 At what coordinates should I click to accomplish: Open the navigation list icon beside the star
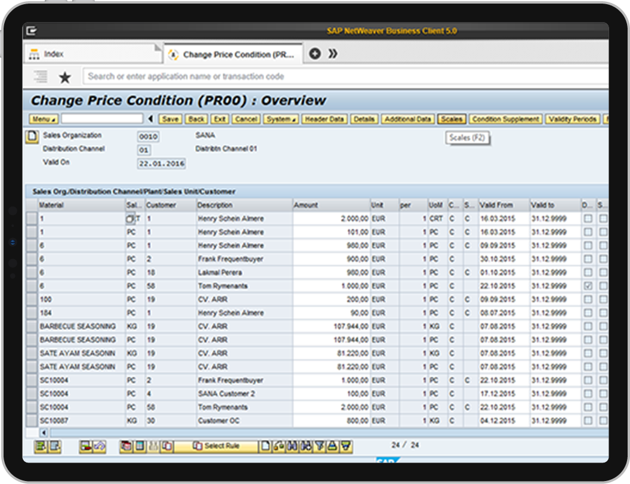point(40,76)
